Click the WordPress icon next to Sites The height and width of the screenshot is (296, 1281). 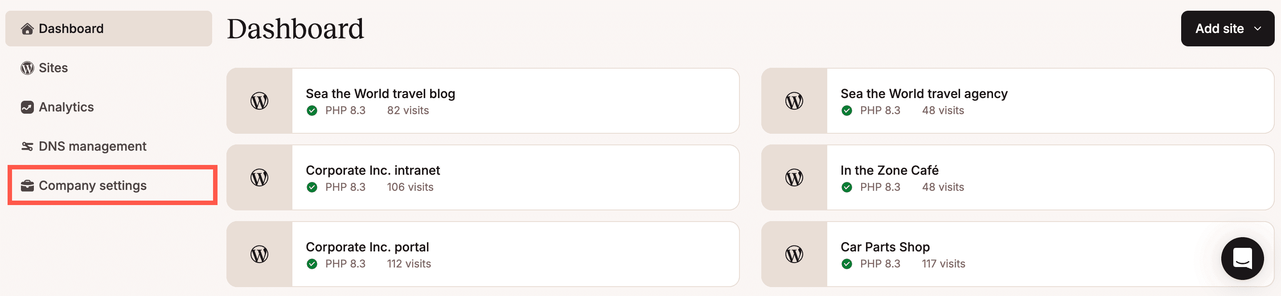(27, 68)
